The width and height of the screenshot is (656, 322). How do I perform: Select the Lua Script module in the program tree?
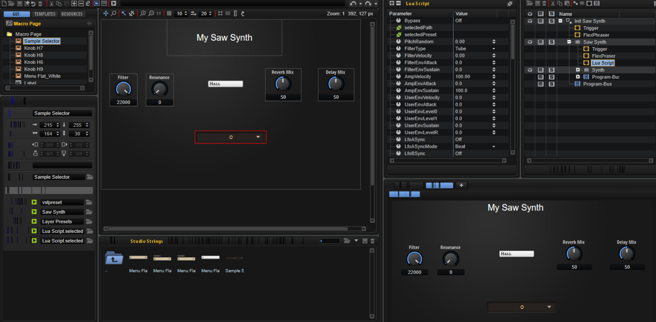point(603,63)
